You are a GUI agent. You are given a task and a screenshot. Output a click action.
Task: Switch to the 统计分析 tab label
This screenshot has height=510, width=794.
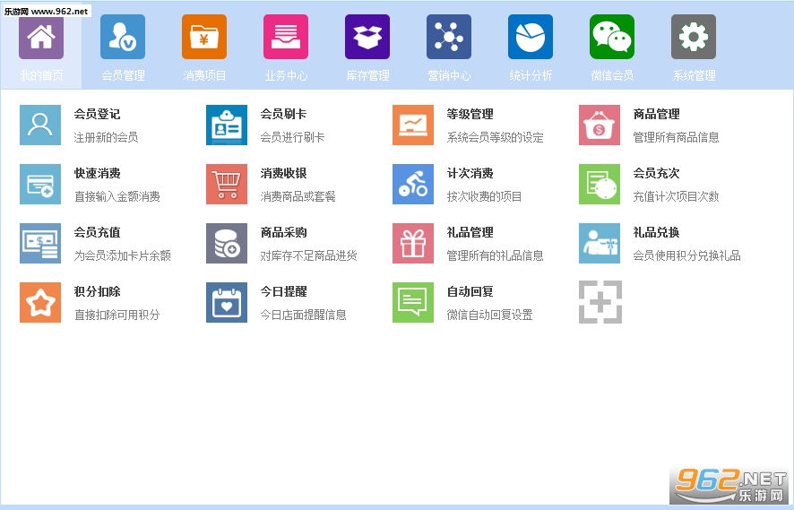click(x=531, y=75)
